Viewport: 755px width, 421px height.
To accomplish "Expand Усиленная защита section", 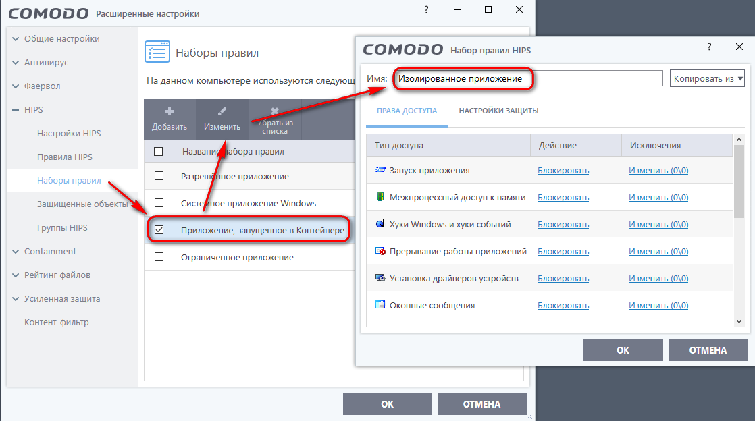I will tap(16, 298).
